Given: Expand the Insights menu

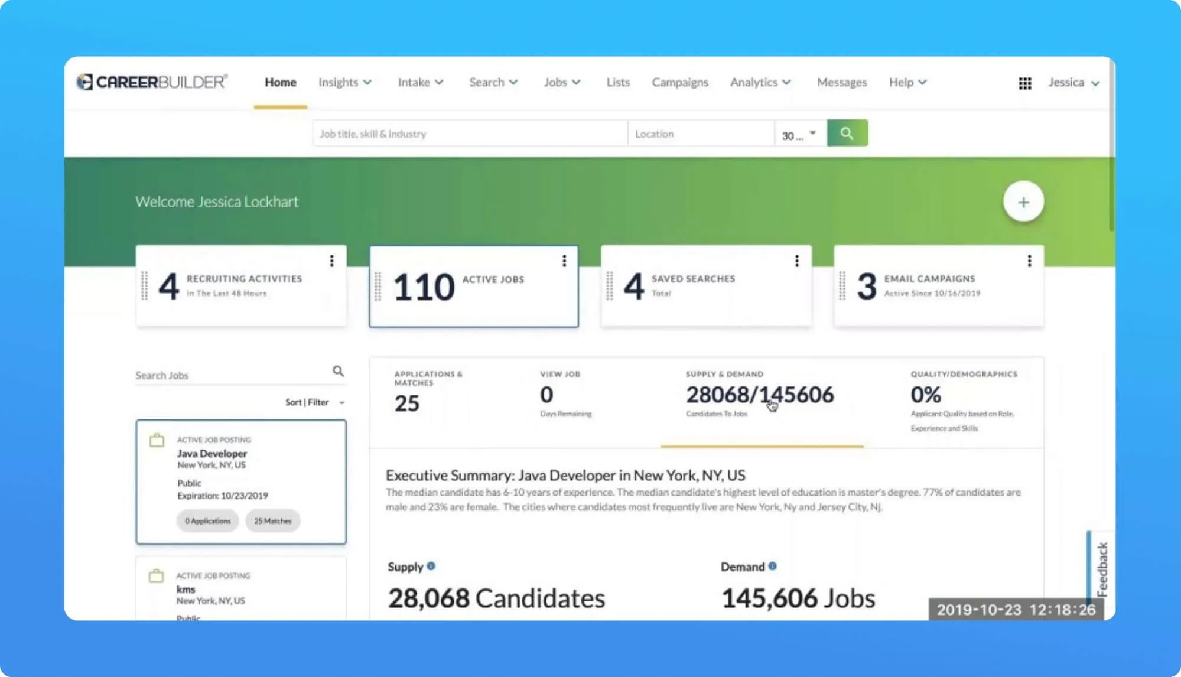Looking at the screenshot, I should click(x=345, y=82).
